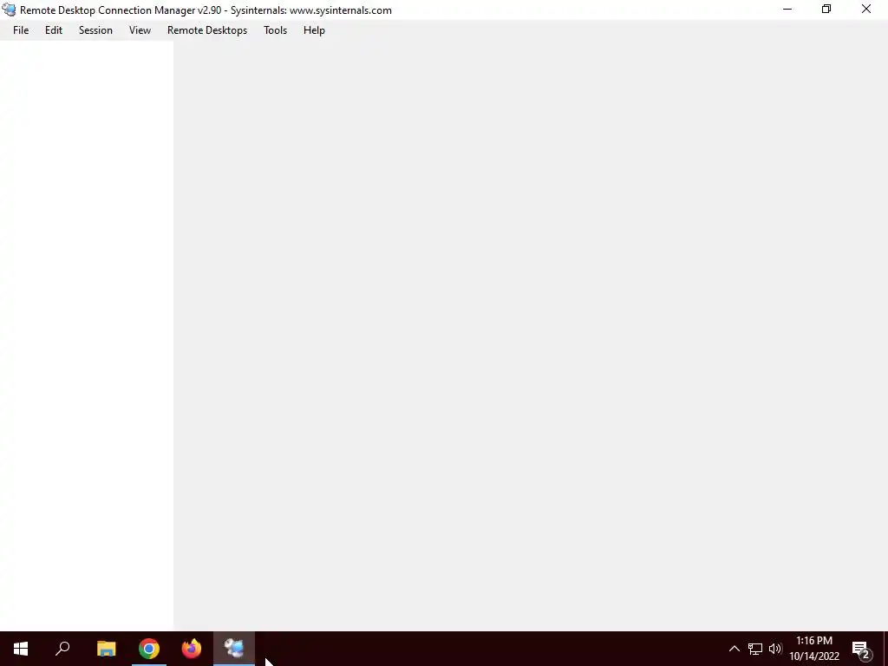Minimize the RDCMan window
This screenshot has width=888, height=666.
point(787,9)
